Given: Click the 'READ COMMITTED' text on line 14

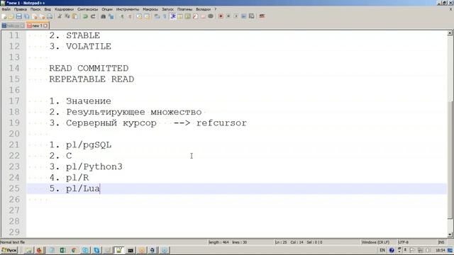Looking at the screenshot, I should [x=89, y=68].
